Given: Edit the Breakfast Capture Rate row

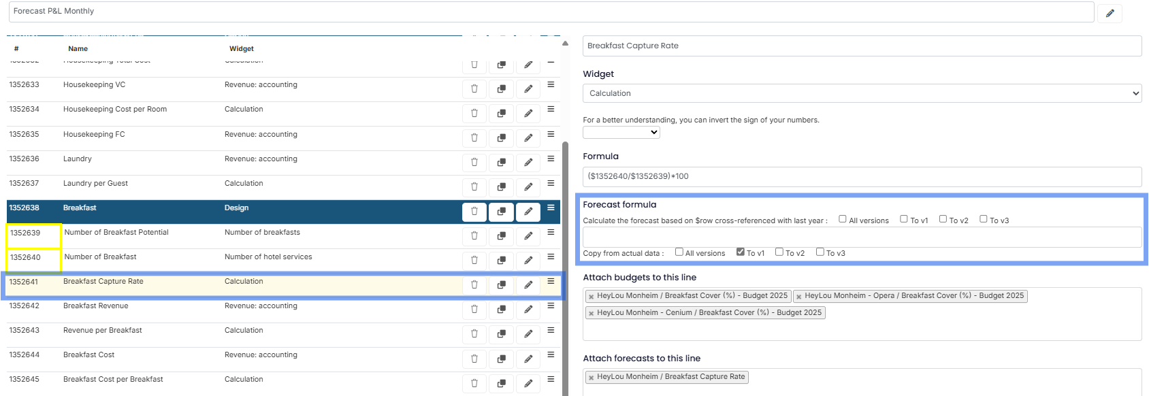Looking at the screenshot, I should (x=528, y=285).
